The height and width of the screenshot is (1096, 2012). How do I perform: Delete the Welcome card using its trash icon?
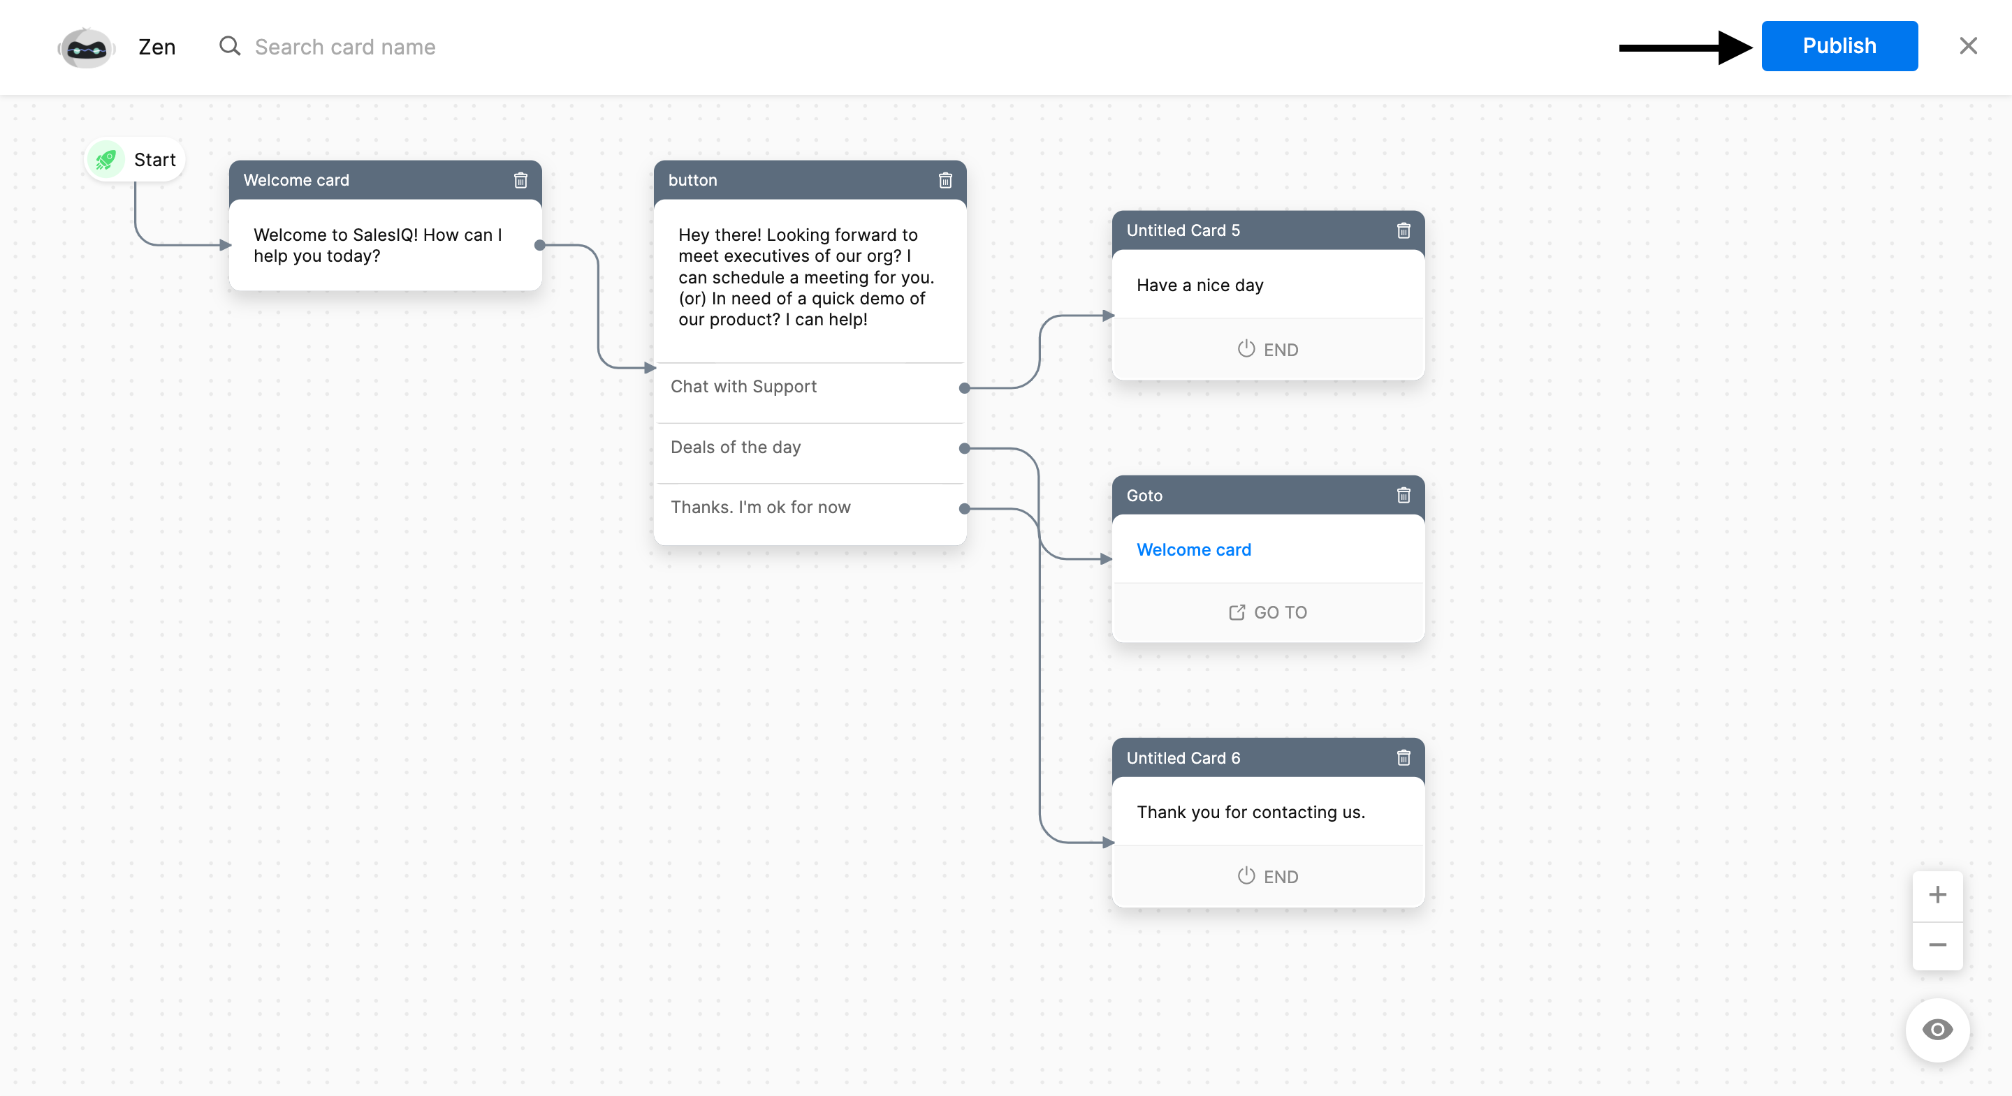[x=520, y=180]
